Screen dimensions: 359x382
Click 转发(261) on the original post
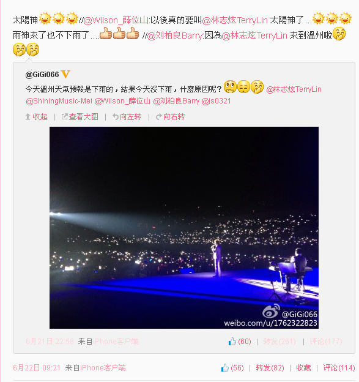[279, 342]
